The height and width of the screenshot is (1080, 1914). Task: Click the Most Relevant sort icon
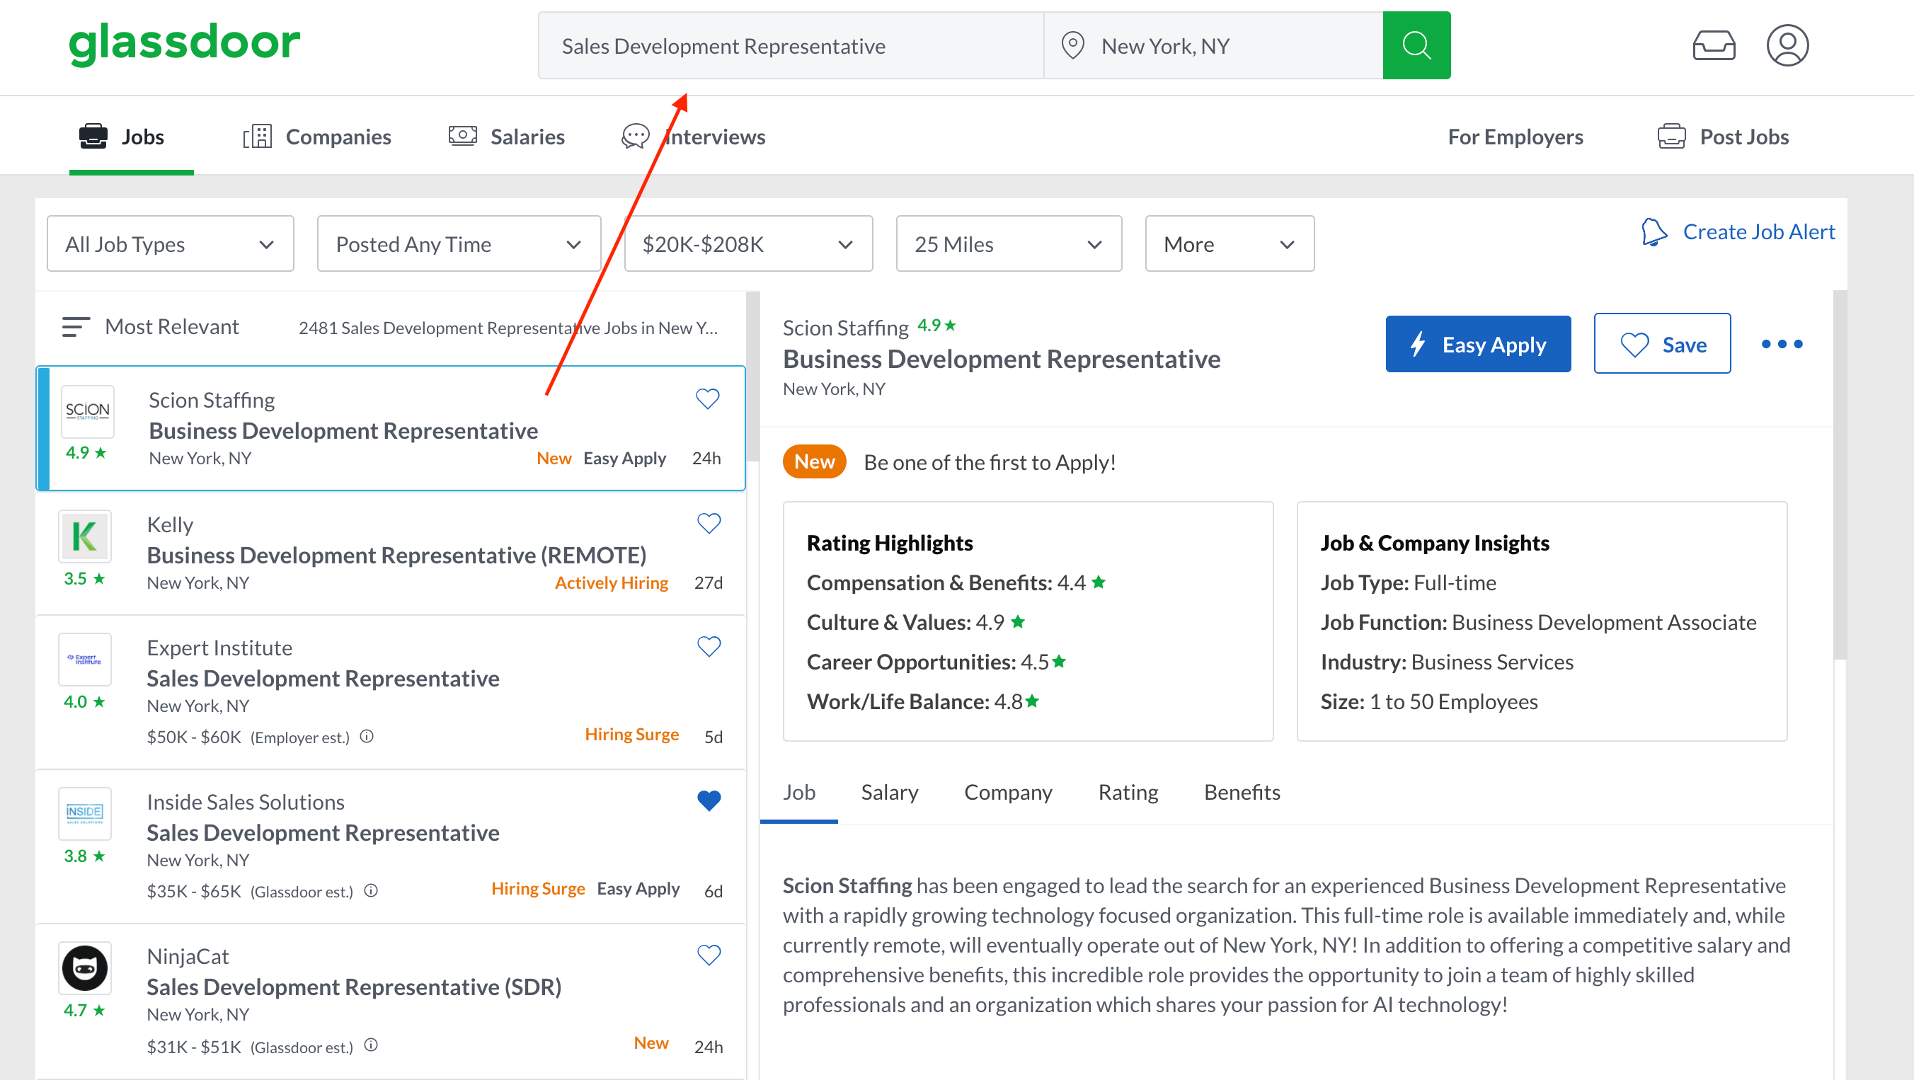(76, 327)
